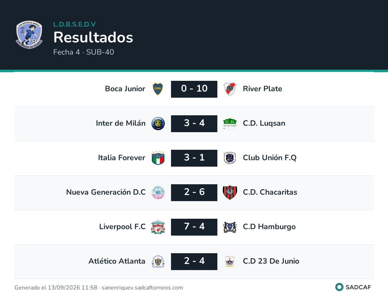Open the sanenriquev.sadcaftorneos.com link

click(142, 287)
